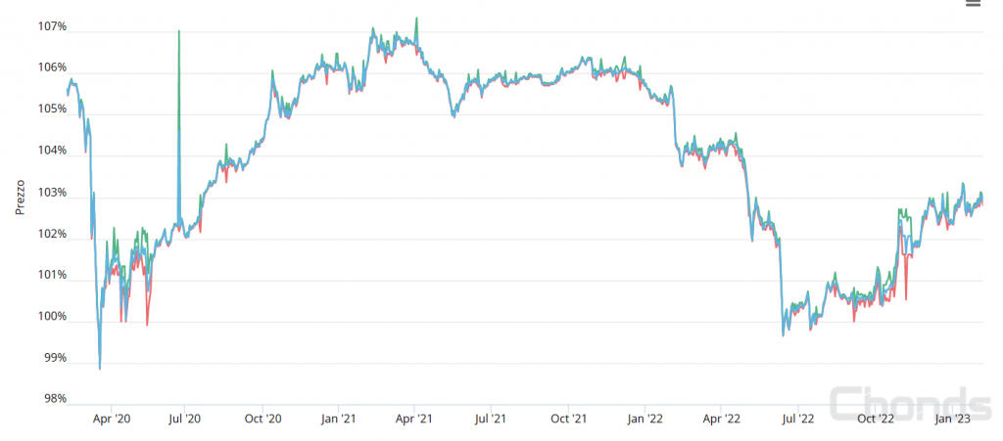The height and width of the screenshot is (441, 1003).
Task: Select the Oct '21 x-axis label
Action: click(x=567, y=419)
